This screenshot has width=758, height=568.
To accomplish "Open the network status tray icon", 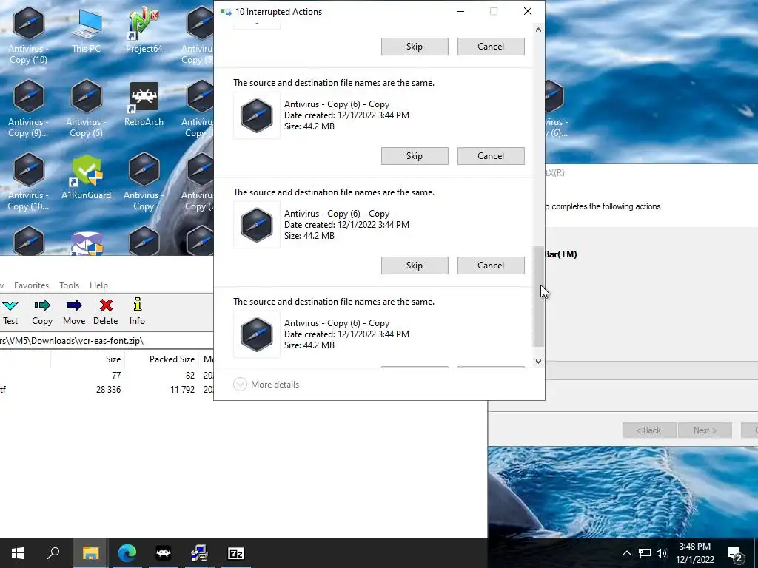I will tap(645, 553).
